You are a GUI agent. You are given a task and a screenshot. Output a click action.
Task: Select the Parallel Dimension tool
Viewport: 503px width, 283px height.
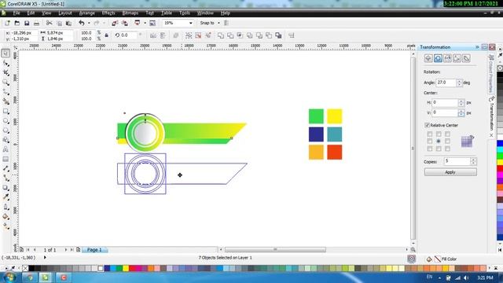(6, 168)
